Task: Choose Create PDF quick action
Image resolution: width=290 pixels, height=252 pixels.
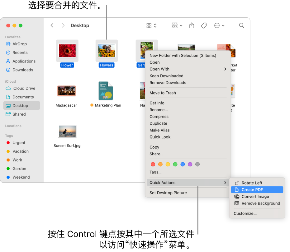Action: [257, 190]
